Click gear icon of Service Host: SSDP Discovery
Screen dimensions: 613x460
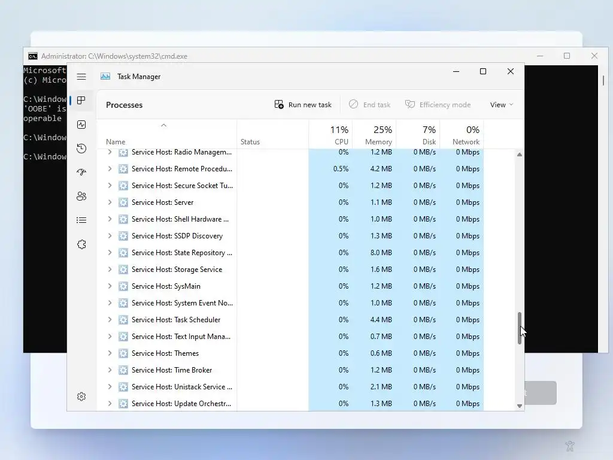[123, 236]
